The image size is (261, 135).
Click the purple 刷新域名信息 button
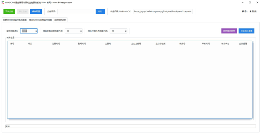click(x=229, y=31)
